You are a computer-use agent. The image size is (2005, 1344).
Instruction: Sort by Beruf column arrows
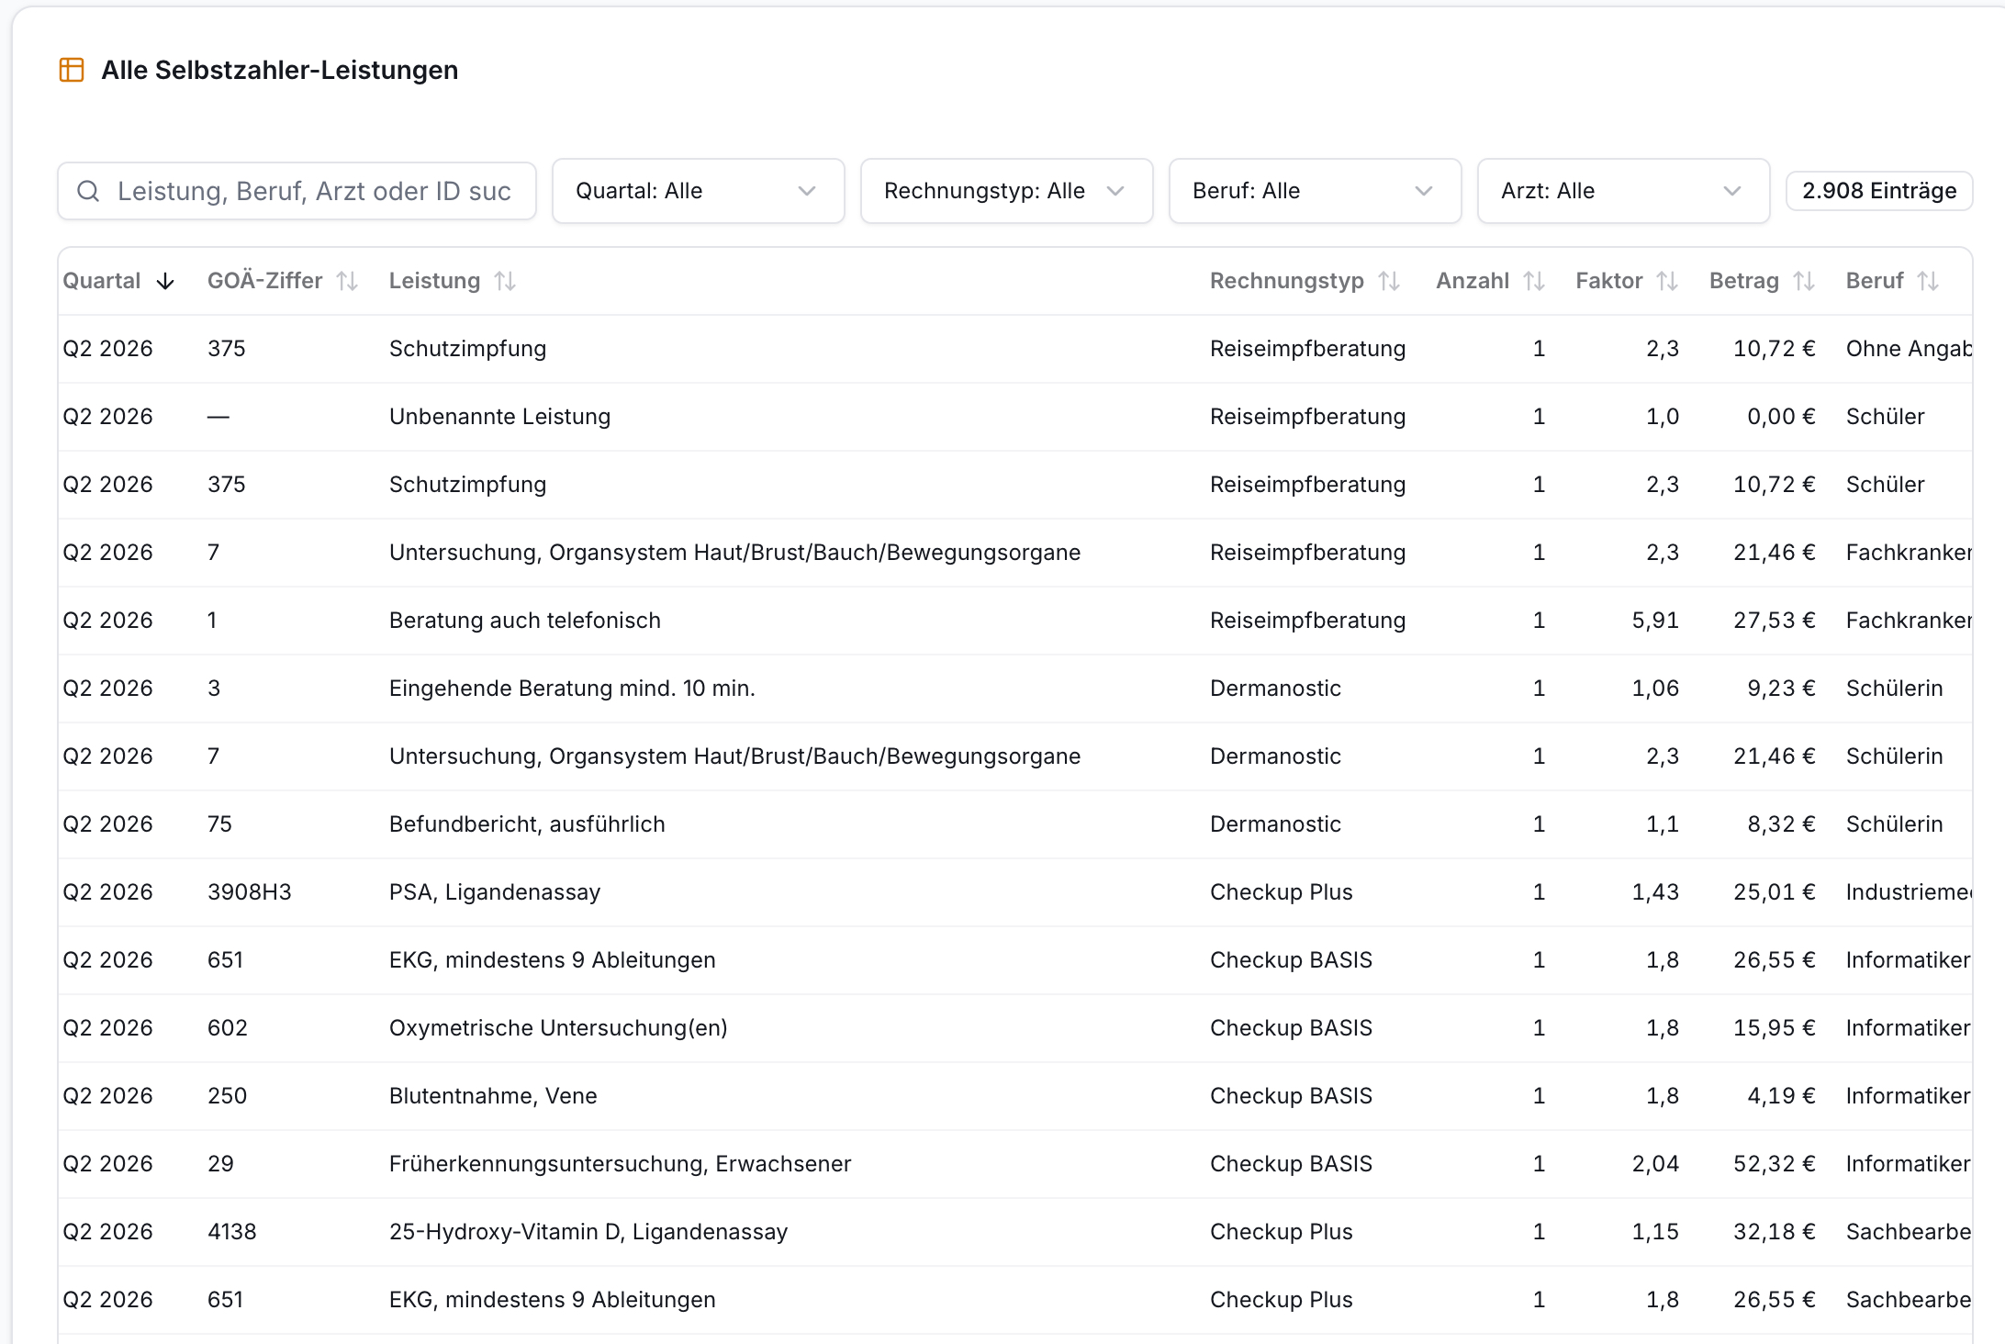coord(1928,281)
